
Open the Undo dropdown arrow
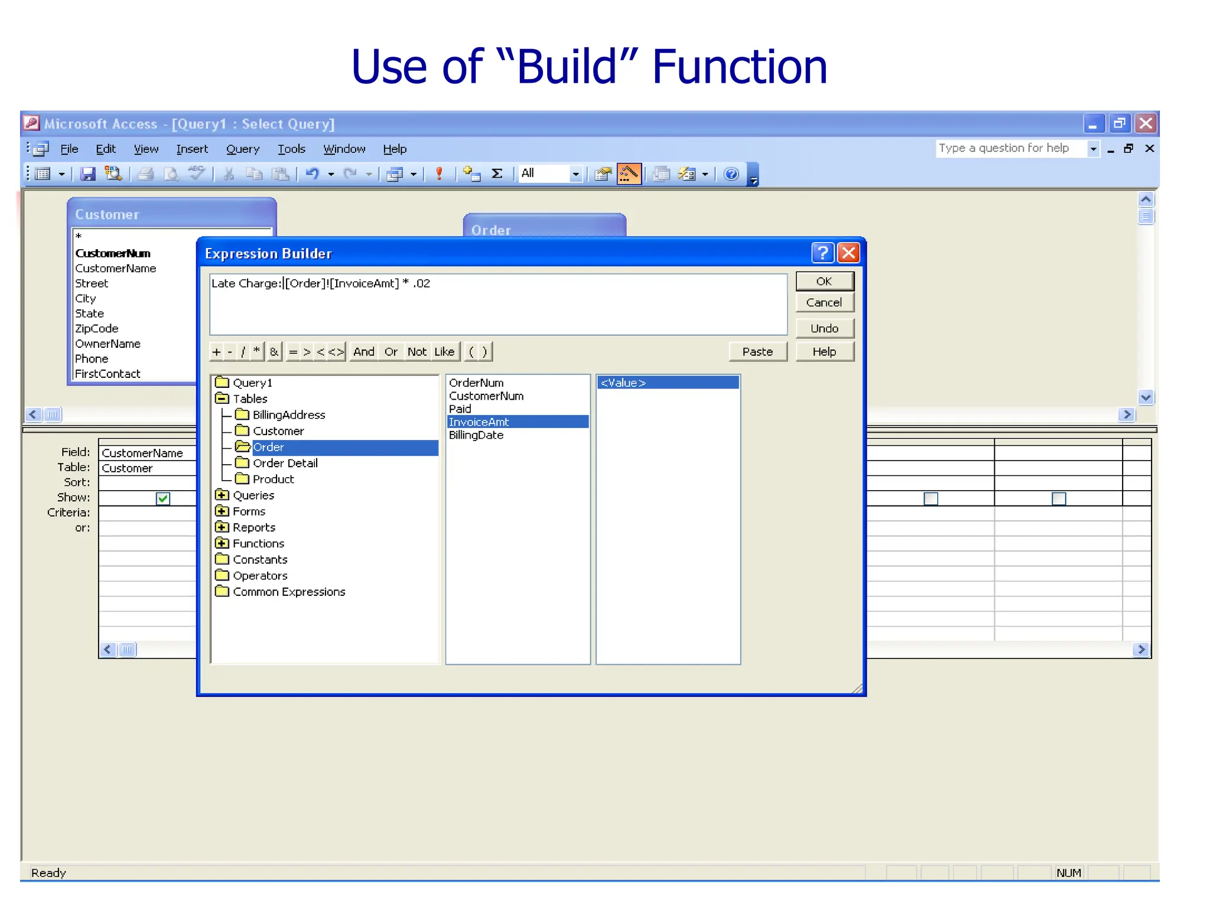[331, 174]
